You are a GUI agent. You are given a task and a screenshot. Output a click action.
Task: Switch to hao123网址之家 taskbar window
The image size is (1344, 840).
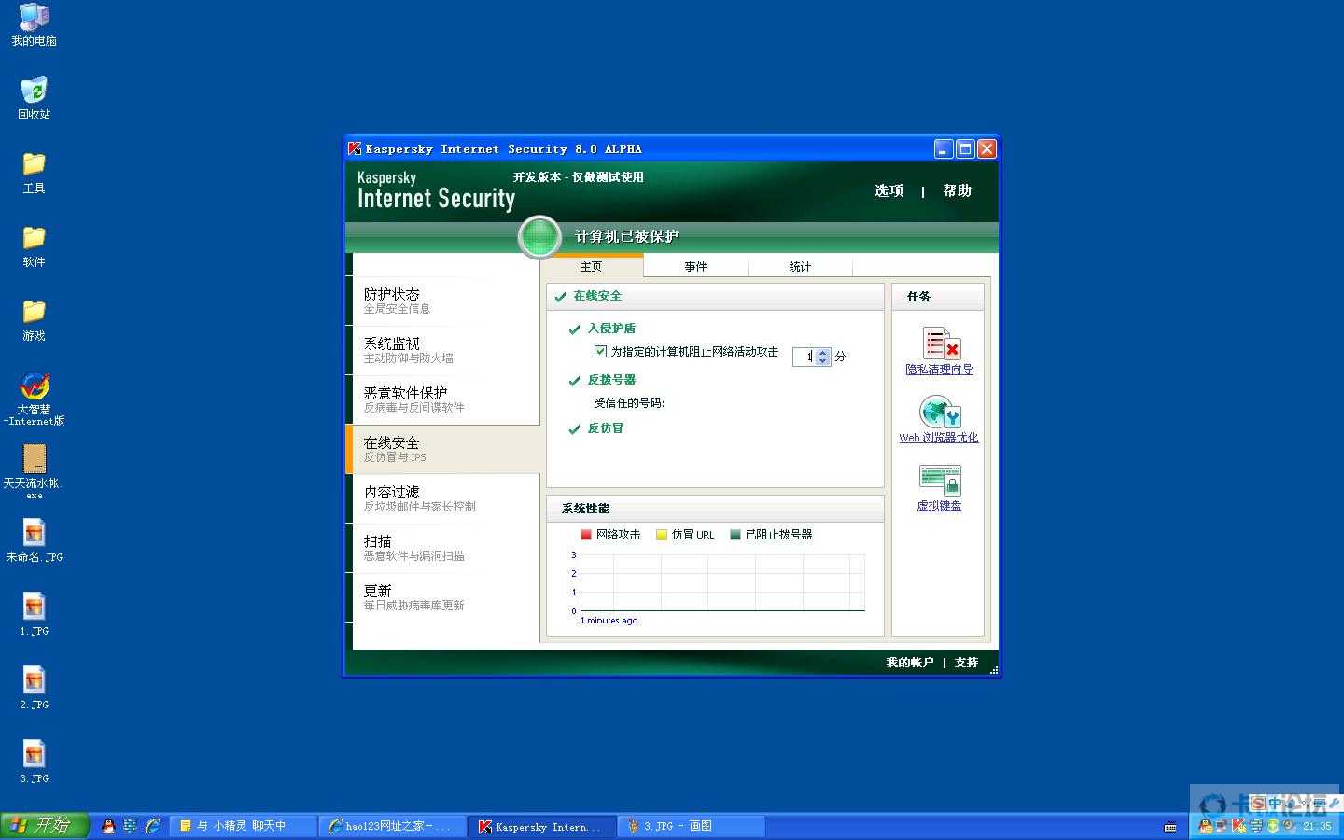coord(392,826)
